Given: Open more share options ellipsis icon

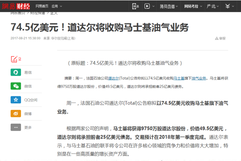Looking at the screenshot, I should tap(16, 127).
